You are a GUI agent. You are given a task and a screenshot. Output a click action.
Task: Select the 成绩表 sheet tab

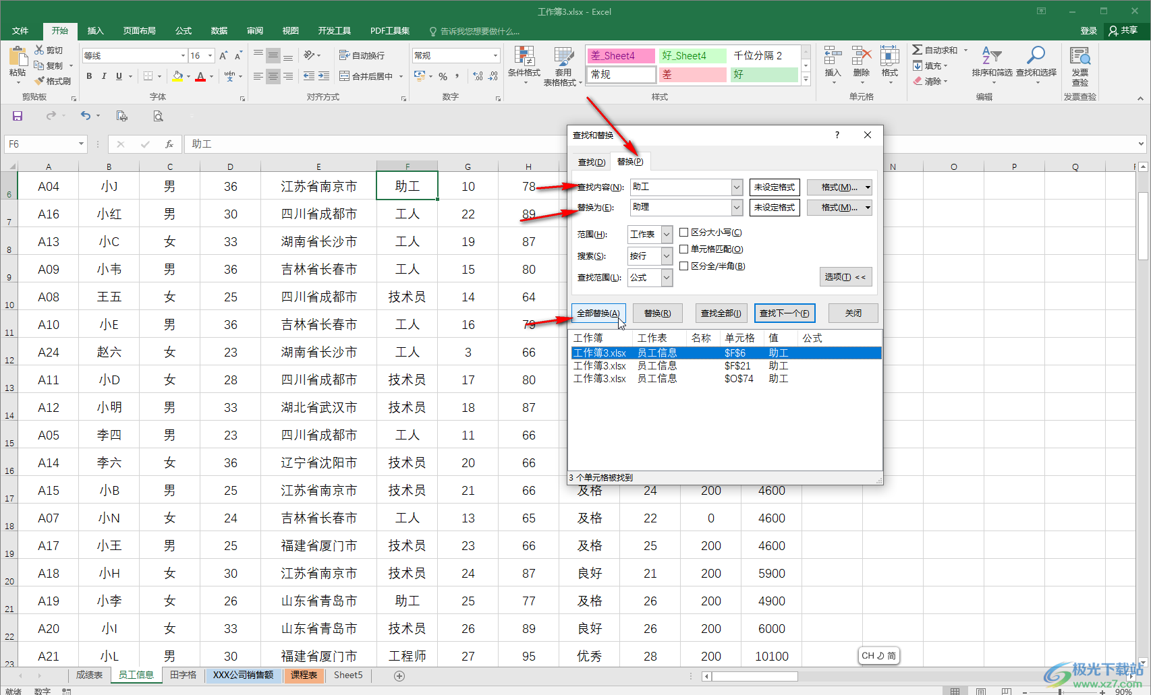click(x=89, y=675)
